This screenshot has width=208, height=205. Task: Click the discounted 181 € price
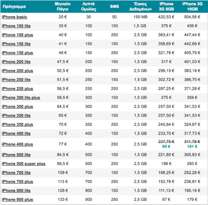(192, 147)
